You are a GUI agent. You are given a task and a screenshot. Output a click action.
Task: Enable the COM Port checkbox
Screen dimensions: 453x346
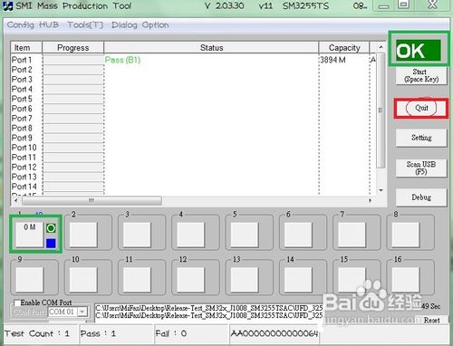tap(17, 303)
